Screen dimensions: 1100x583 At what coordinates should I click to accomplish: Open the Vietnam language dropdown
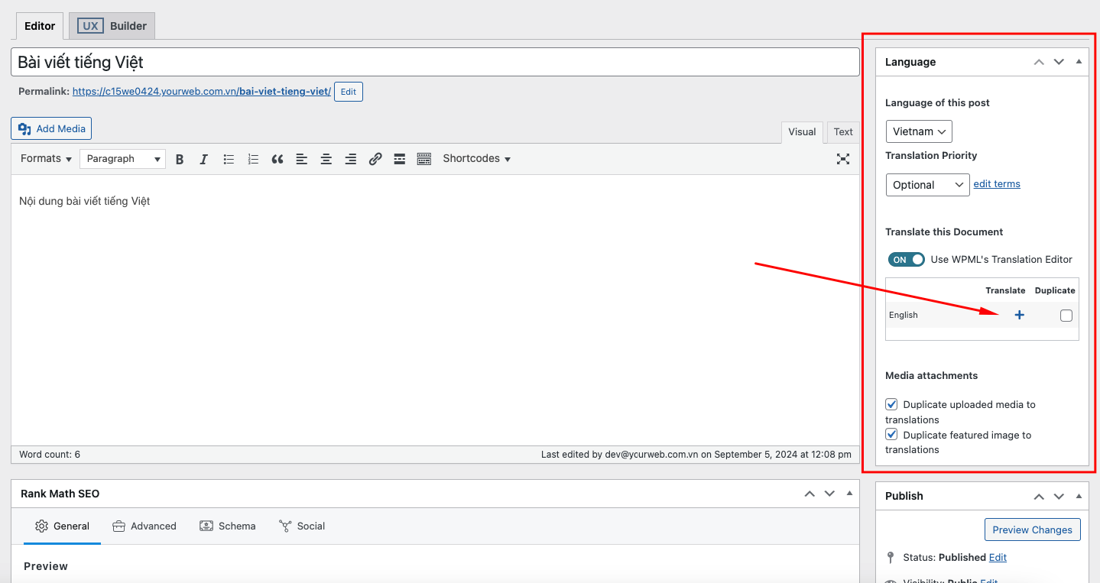coord(919,131)
